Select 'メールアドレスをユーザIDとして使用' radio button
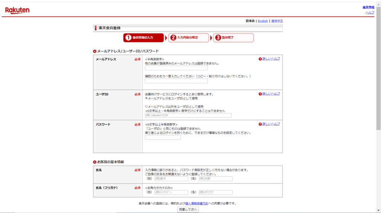 [146, 98]
